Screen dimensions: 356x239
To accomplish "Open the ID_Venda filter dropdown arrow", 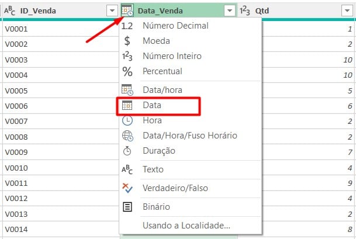I will coord(112,11).
